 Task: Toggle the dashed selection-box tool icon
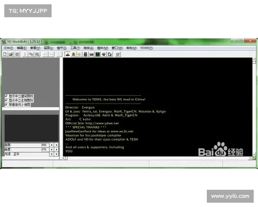[59, 54]
